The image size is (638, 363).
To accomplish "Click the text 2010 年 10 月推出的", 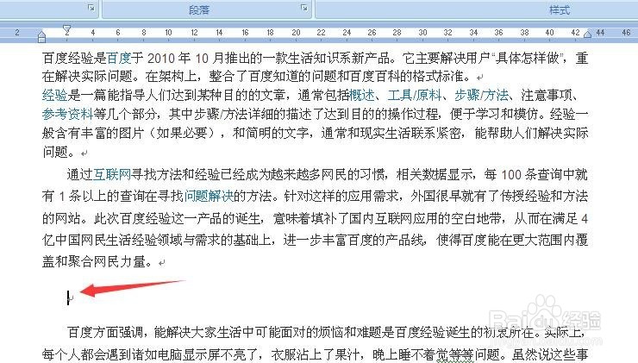I will click(x=204, y=58).
